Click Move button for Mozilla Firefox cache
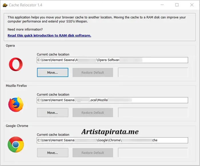200x166 pixels. (x=53, y=113)
